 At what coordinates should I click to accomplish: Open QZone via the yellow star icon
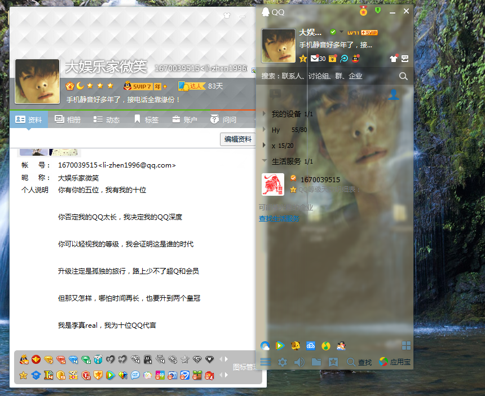303,59
